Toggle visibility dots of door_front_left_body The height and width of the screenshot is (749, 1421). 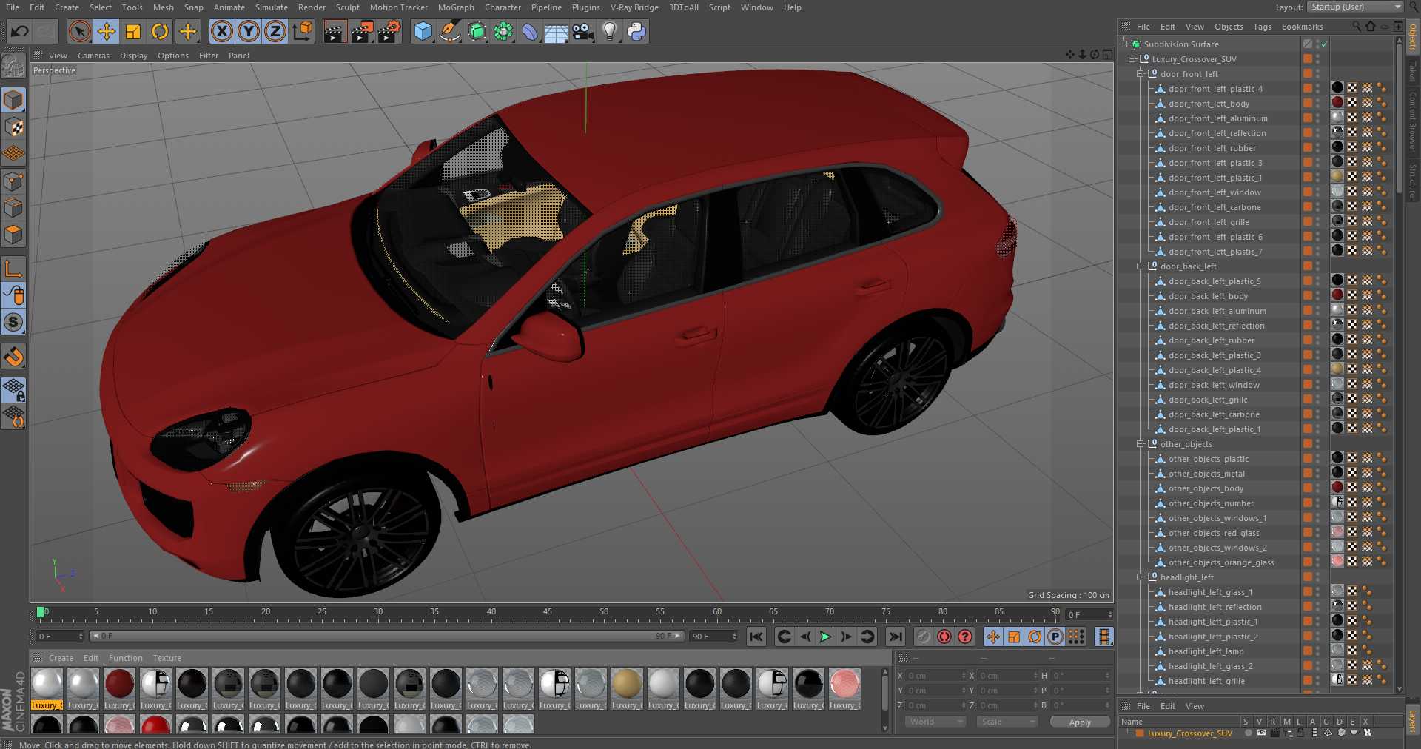click(1318, 104)
